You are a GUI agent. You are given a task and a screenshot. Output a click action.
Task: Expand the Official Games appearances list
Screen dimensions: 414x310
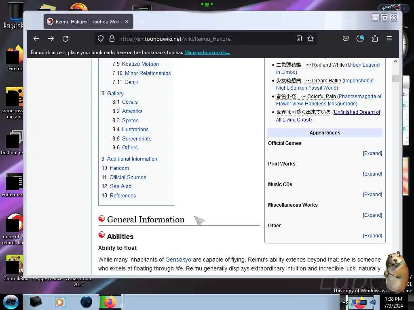372,153
